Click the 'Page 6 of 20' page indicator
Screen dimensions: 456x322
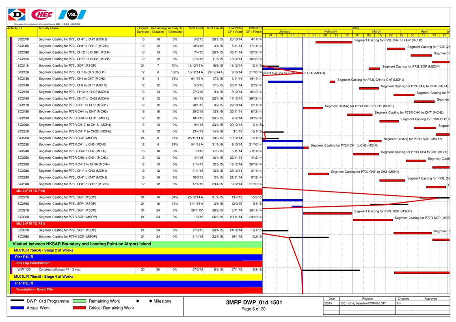(253, 309)
